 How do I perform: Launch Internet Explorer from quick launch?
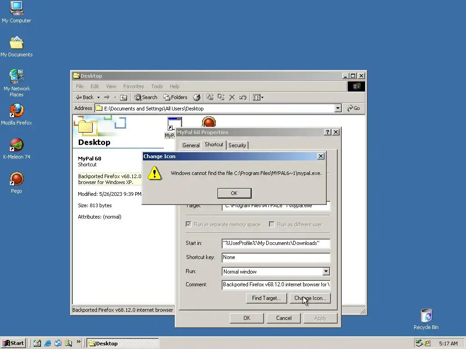click(47, 344)
